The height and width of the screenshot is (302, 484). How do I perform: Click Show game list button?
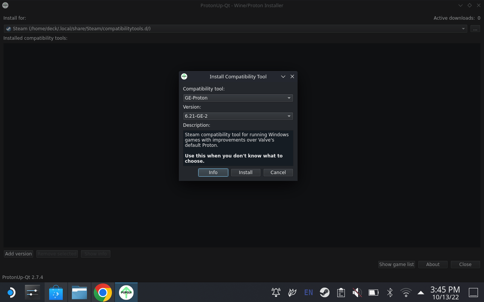pos(397,265)
